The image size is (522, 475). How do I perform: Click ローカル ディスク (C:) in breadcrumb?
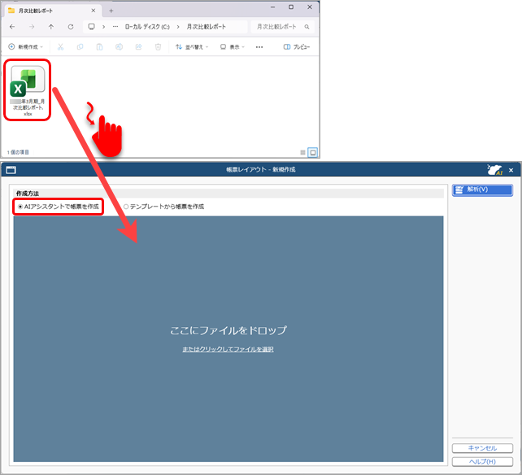pyautogui.click(x=147, y=27)
